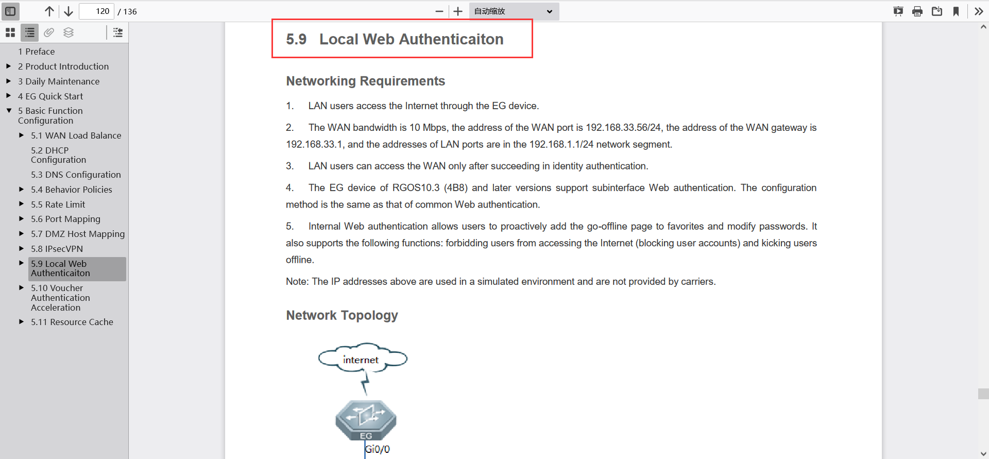The height and width of the screenshot is (459, 989).
Task: Show layers view in sidebar
Action: 69,32
